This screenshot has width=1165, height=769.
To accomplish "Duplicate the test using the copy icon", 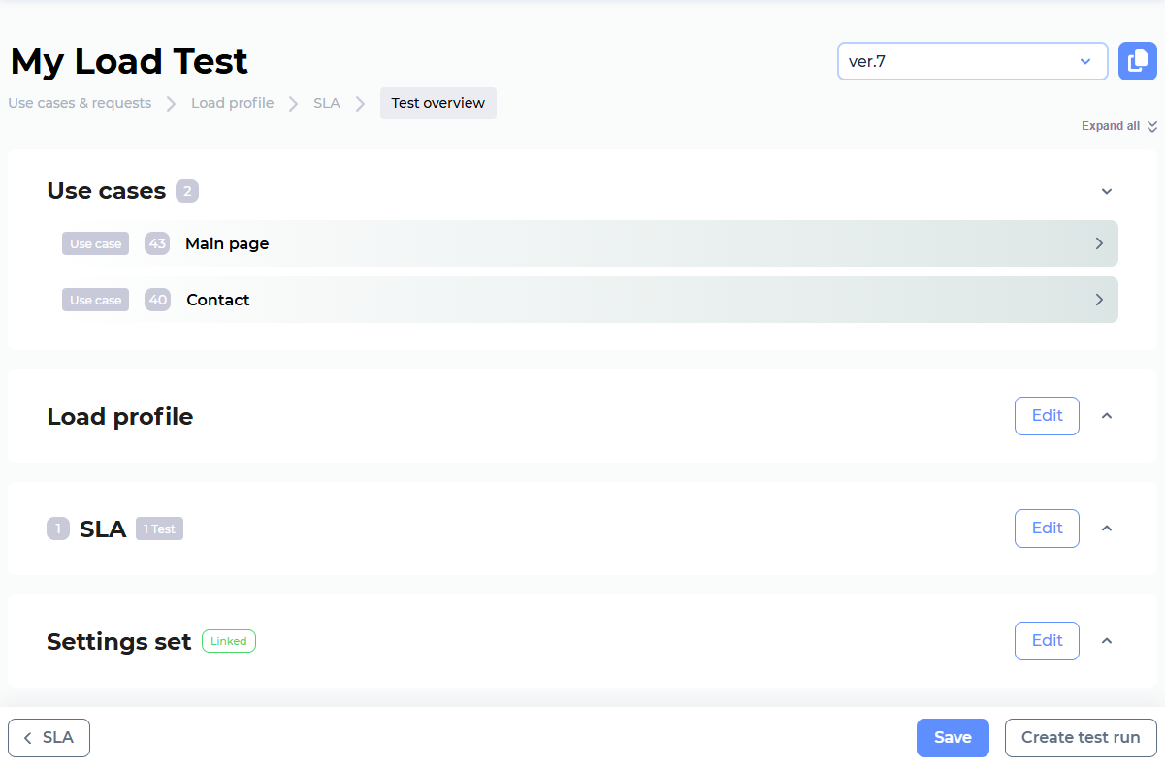I will click(1137, 60).
